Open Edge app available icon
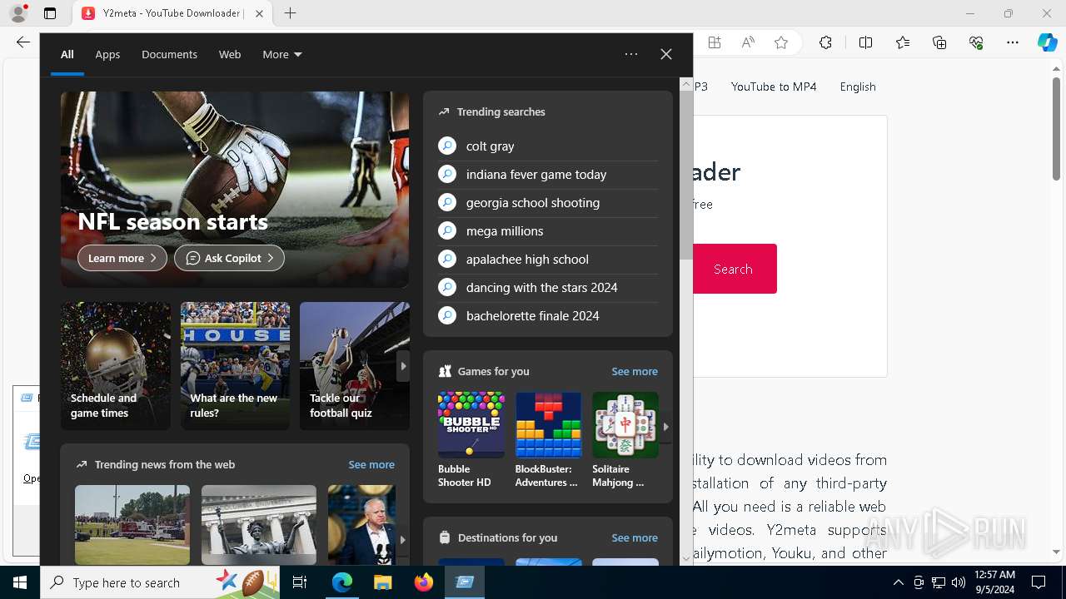This screenshot has width=1066, height=599. coord(714,42)
